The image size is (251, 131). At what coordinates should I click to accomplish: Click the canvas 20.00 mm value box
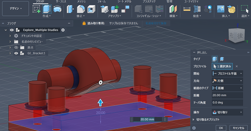pyautogui.click(x=147, y=120)
